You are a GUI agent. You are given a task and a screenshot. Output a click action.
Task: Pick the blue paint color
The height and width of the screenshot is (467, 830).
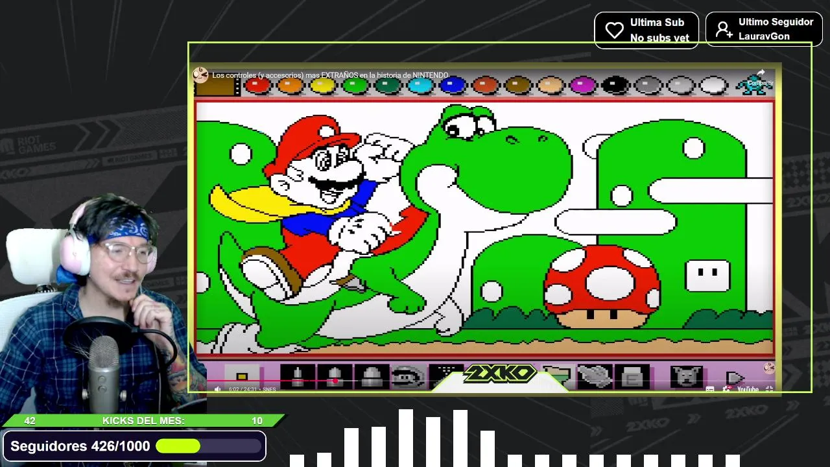[453, 86]
